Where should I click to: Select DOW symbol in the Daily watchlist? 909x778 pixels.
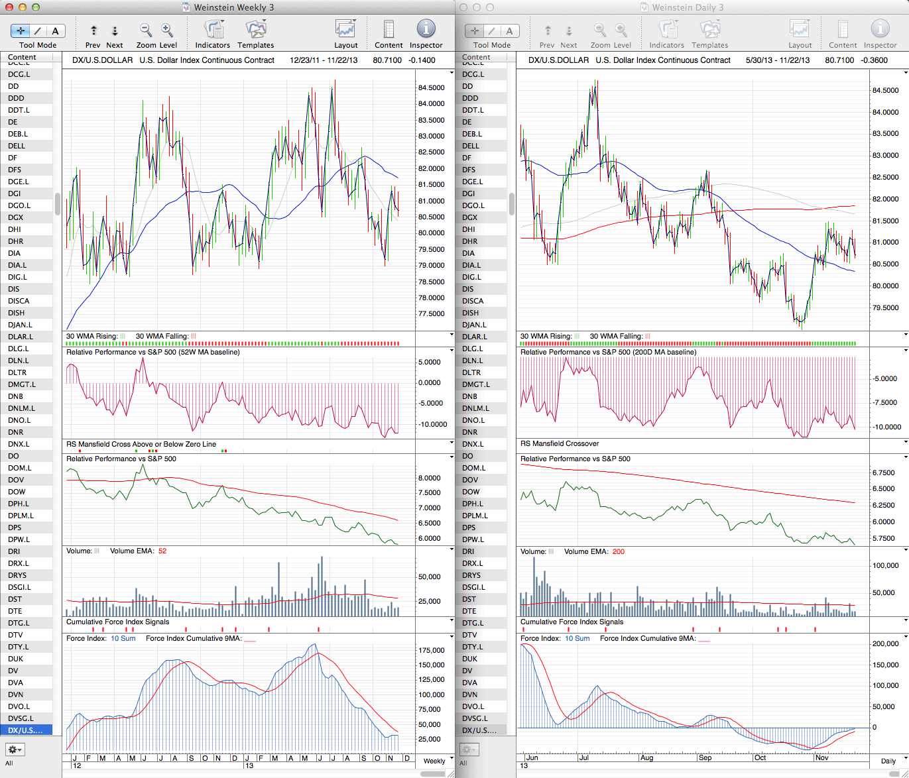click(471, 492)
